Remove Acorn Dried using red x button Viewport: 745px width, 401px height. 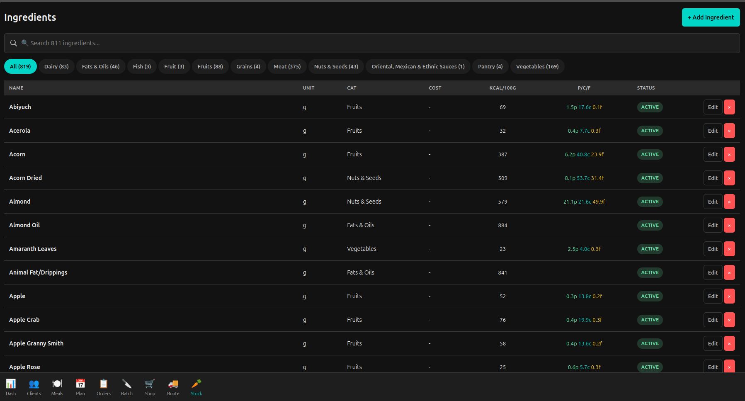tap(729, 178)
